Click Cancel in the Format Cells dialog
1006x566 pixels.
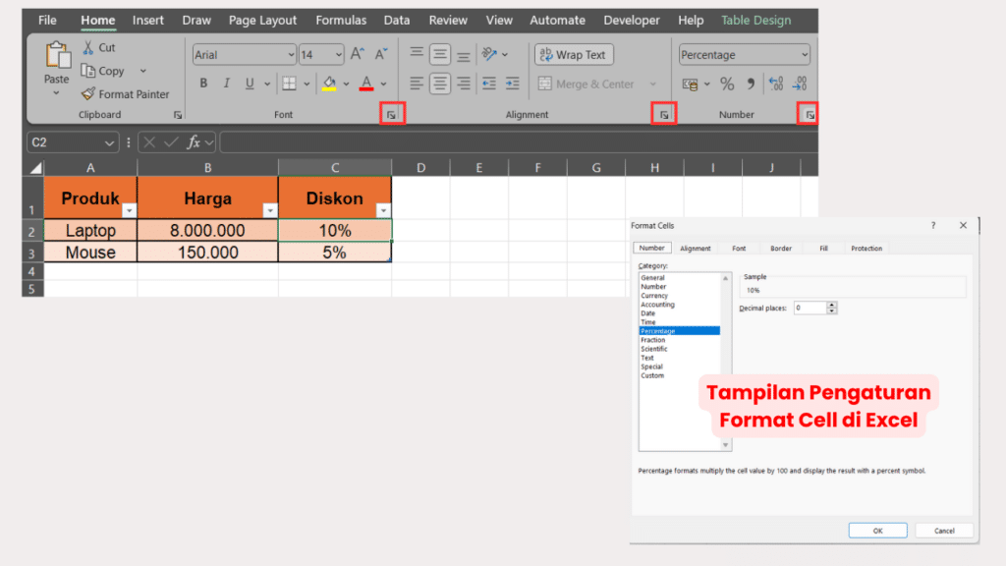943,530
